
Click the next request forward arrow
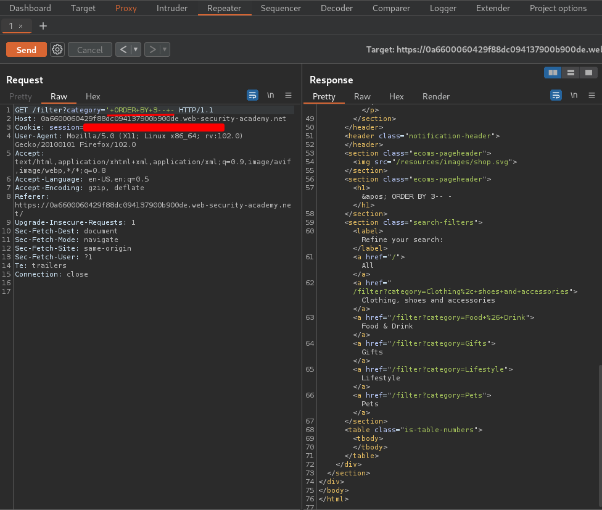click(x=152, y=49)
